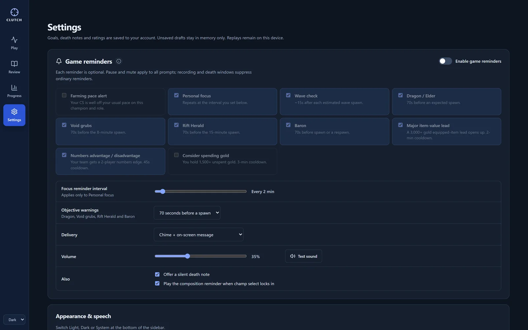This screenshot has height=330, width=528.
Task: Click the 'Also' row label
Action: tap(65, 279)
